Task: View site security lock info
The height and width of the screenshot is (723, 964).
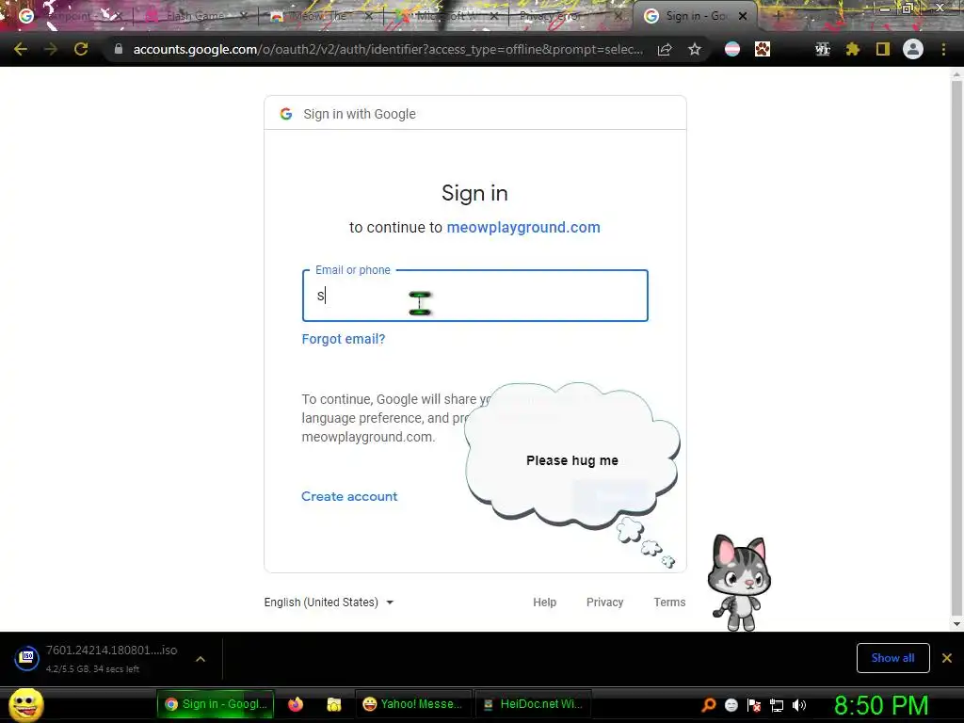Action: (118, 49)
